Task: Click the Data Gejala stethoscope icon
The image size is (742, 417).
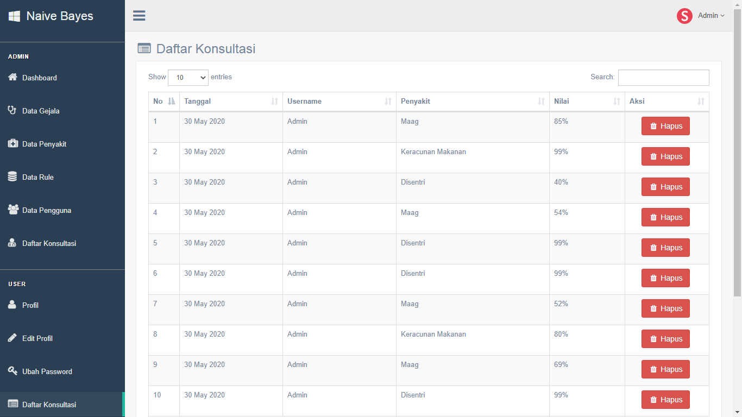Action: tap(12, 110)
